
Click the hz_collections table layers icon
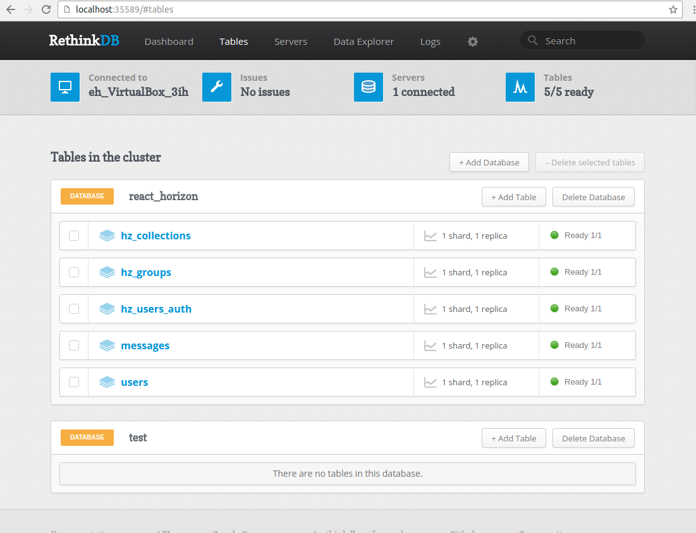(107, 236)
